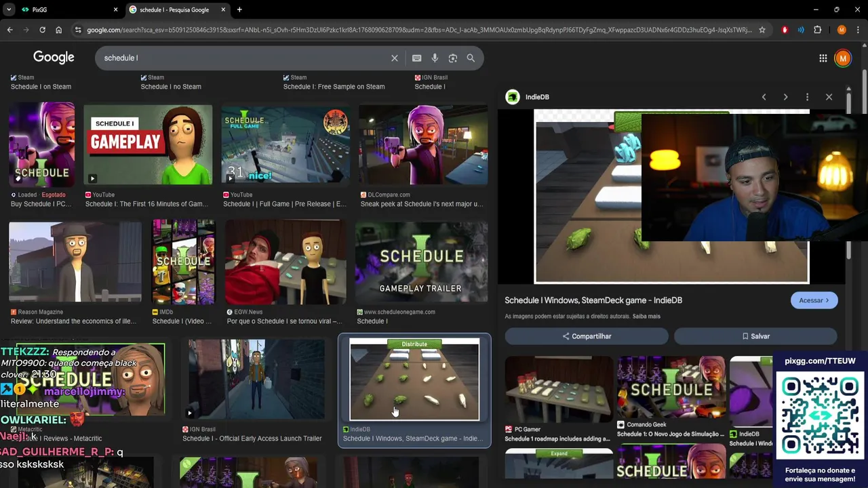Image resolution: width=868 pixels, height=488 pixels.
Task: Go to browser home page
Action: 58,30
